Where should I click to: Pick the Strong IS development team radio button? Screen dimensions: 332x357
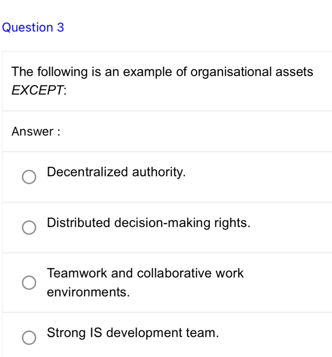click(29, 338)
